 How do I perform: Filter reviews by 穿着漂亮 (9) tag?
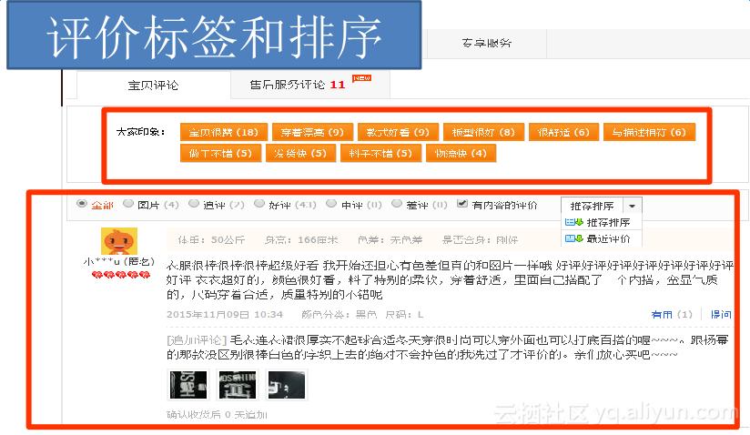coord(312,132)
